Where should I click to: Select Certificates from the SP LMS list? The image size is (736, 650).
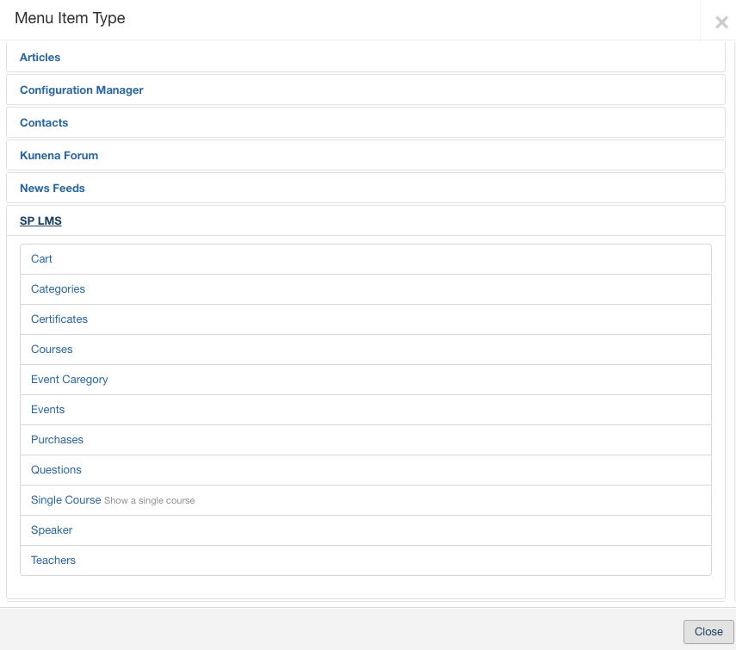(59, 319)
